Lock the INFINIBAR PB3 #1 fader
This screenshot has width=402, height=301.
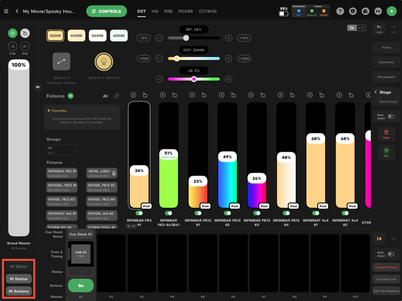point(145,95)
